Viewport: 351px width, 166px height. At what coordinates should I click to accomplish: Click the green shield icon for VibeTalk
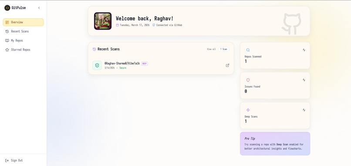coord(97,65)
